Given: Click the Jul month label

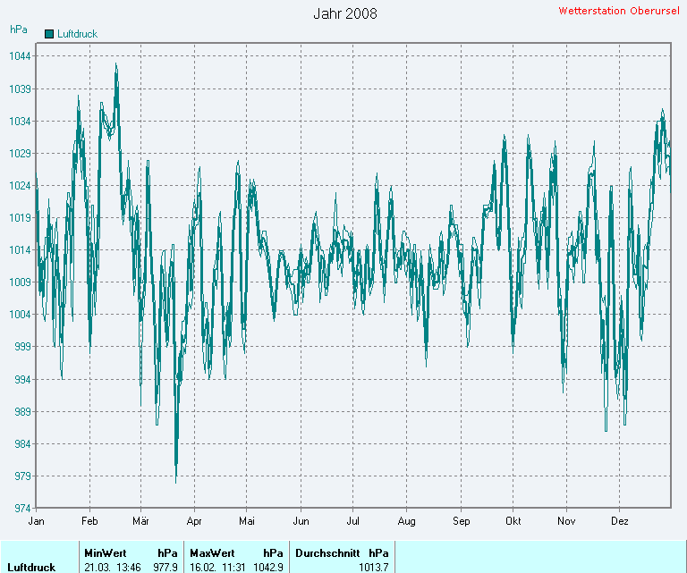Looking at the screenshot, I should click(352, 521).
